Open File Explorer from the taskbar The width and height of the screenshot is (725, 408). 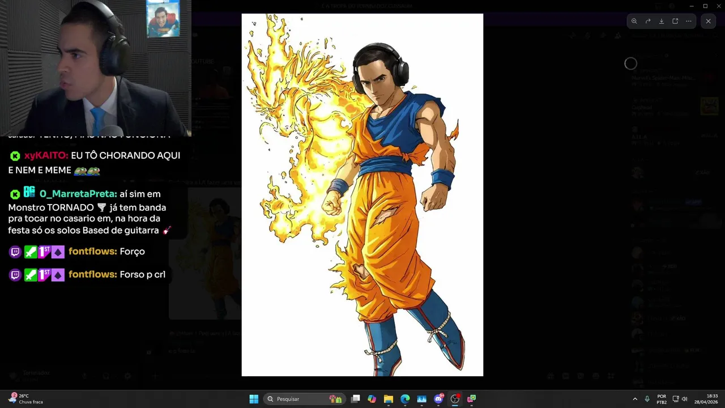(388, 399)
